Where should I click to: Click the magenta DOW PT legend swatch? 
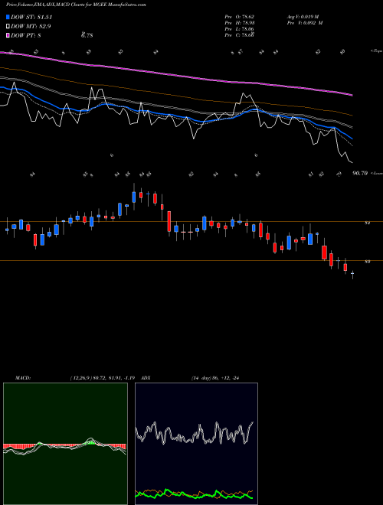tap(8, 35)
